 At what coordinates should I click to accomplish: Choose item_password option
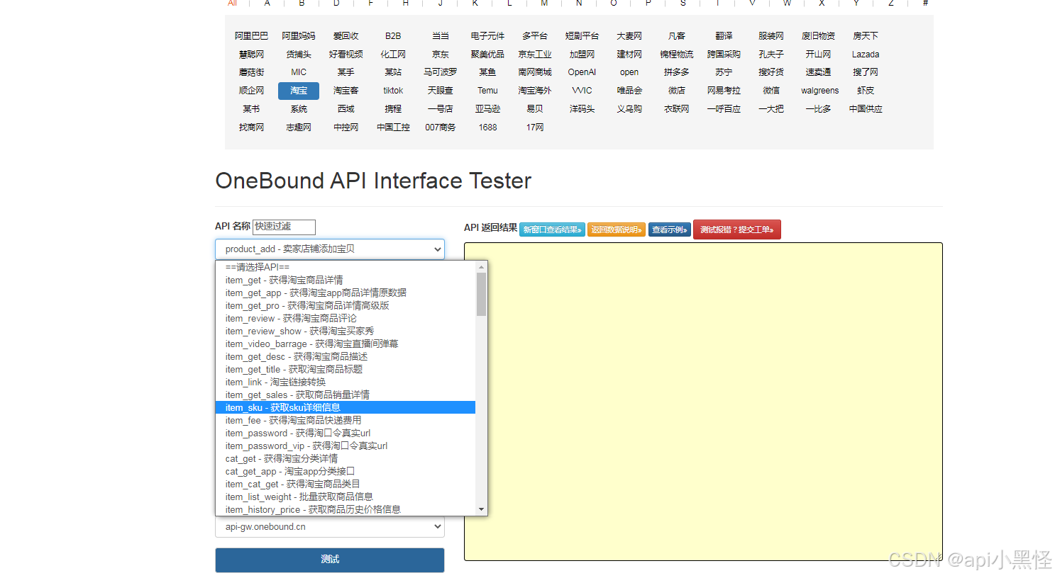(346, 433)
